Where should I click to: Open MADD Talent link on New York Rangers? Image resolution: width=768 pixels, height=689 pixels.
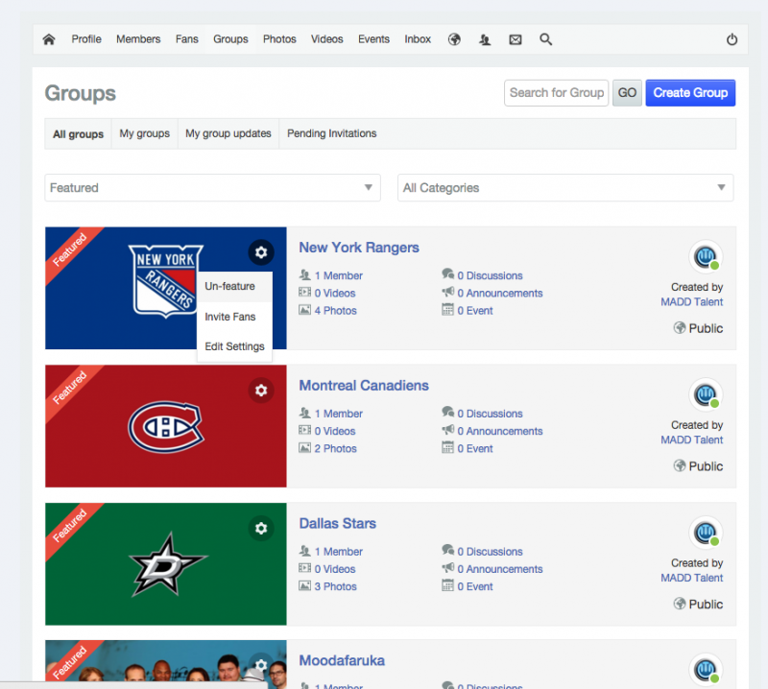[691, 302]
